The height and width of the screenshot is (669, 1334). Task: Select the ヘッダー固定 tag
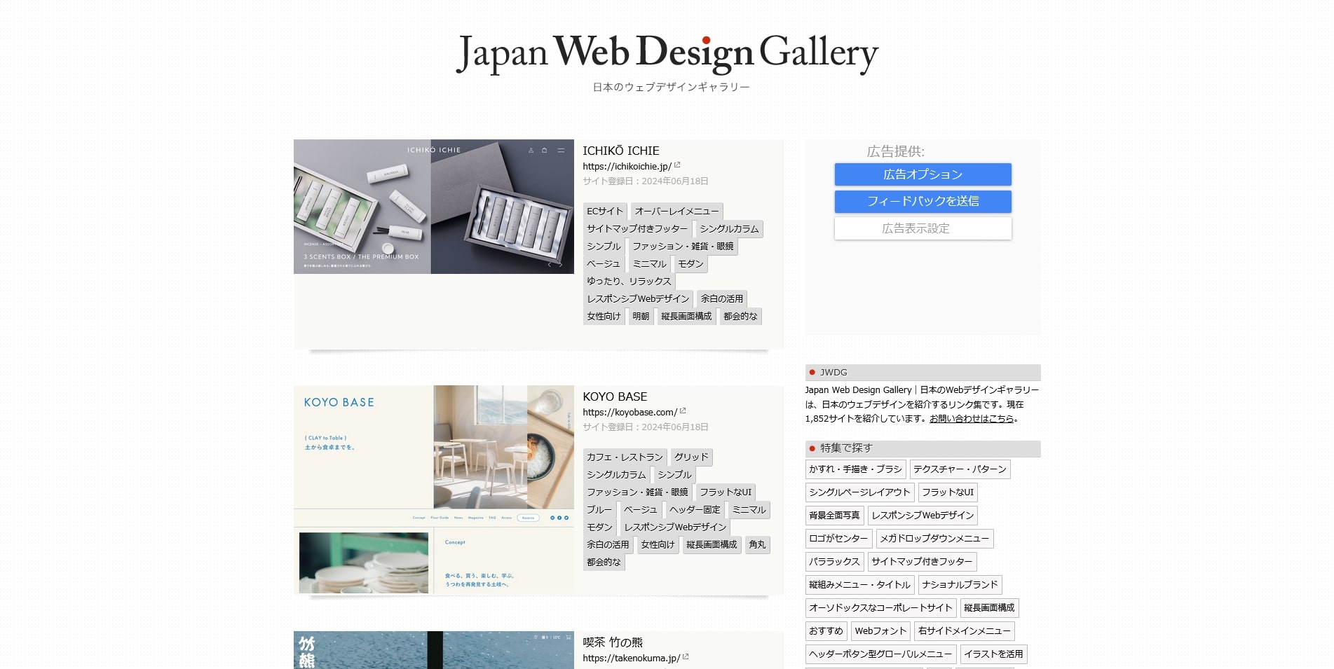695,509
